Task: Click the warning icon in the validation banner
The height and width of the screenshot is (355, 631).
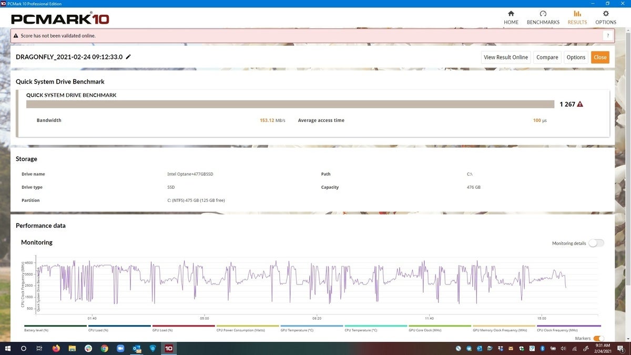Action: click(16, 36)
